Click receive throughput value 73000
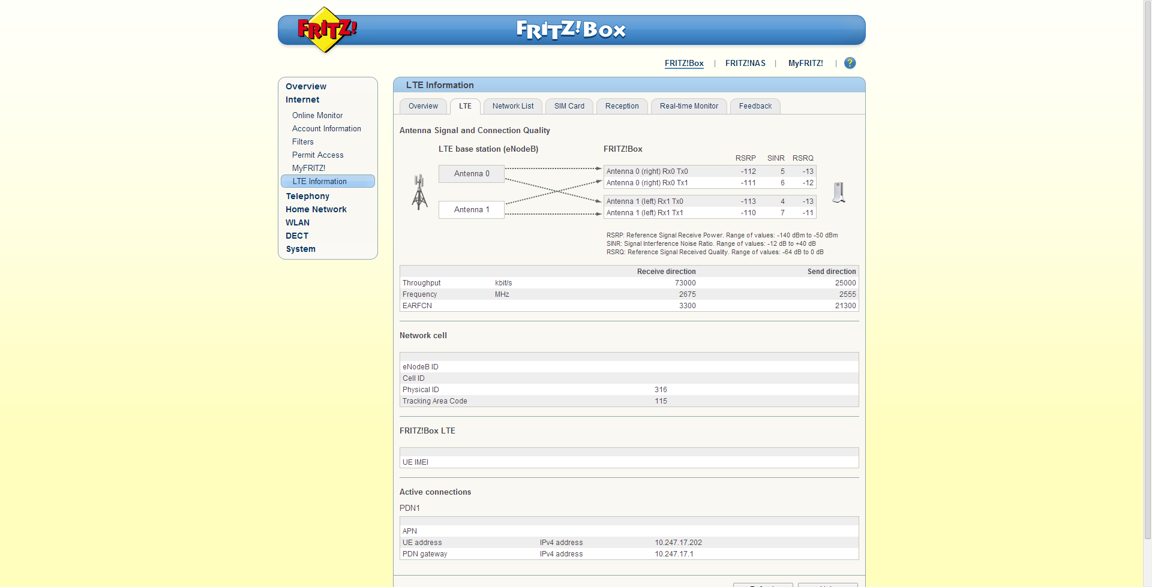 click(x=685, y=283)
